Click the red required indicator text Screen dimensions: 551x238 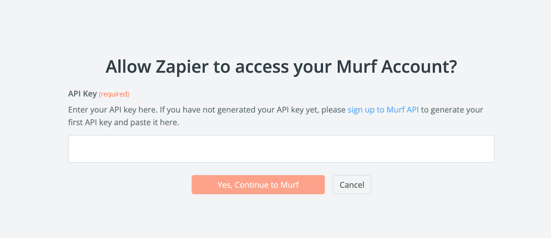(x=114, y=94)
